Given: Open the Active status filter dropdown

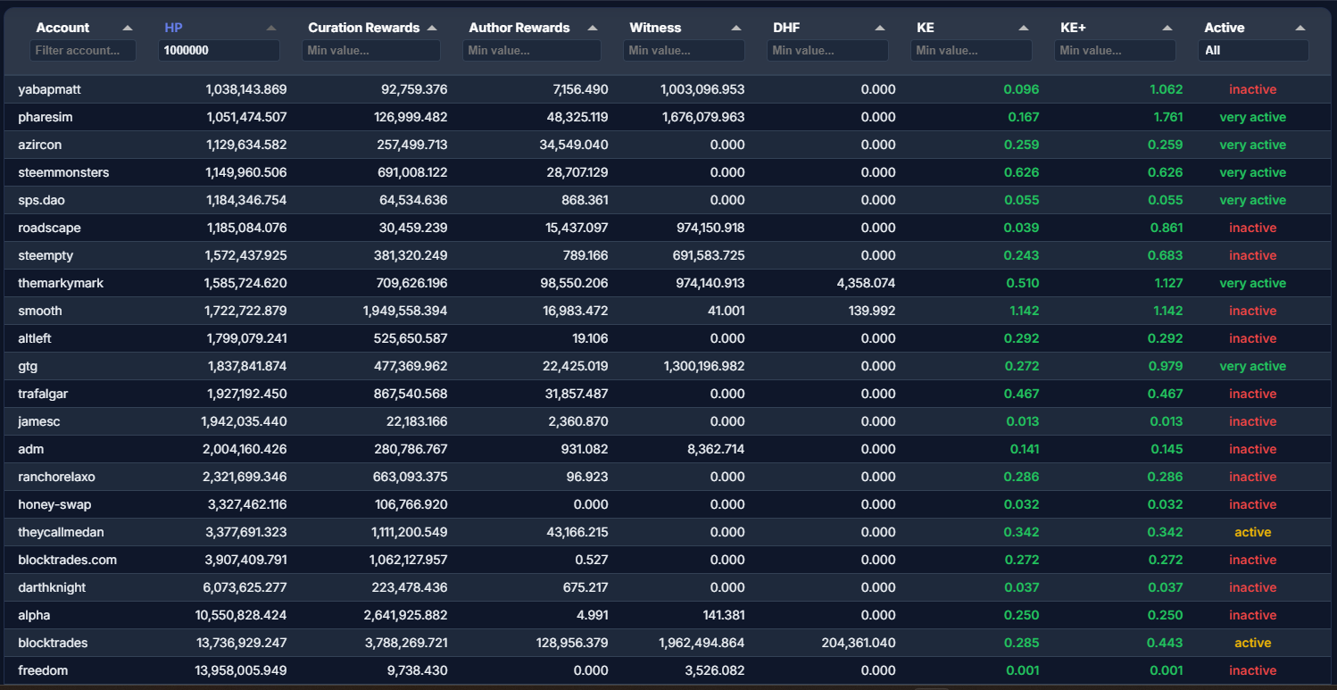Looking at the screenshot, I should 1253,51.
